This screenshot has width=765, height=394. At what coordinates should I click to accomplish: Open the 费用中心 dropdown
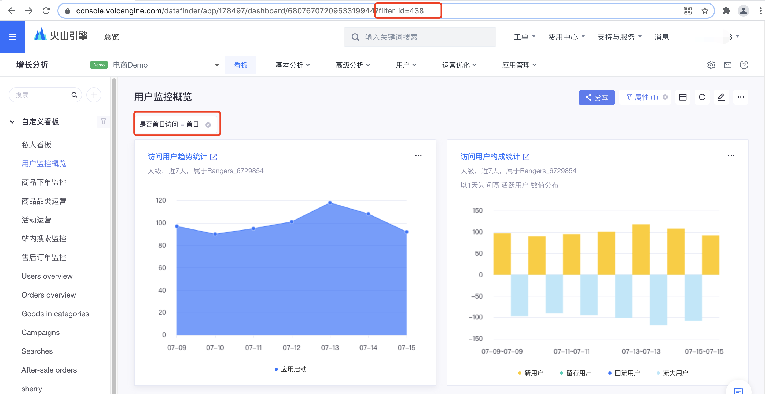[566, 37]
